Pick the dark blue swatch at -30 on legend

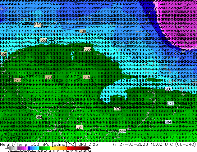click(29, 148)
